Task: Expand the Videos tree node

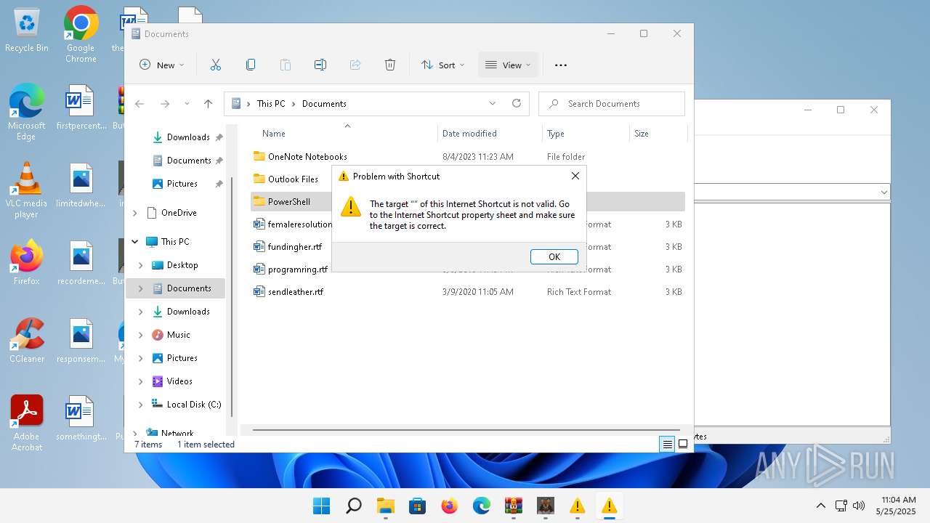Action: pyautogui.click(x=141, y=381)
